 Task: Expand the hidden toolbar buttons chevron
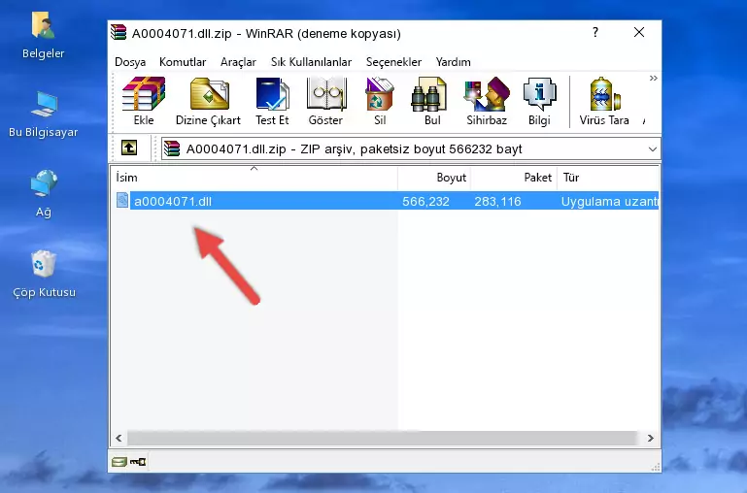[x=653, y=78]
